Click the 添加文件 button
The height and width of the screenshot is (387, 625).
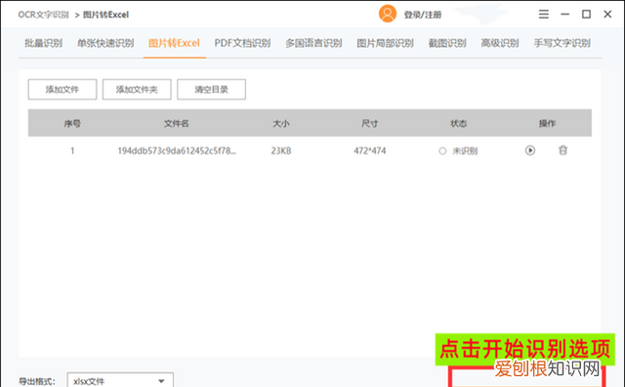click(x=62, y=89)
